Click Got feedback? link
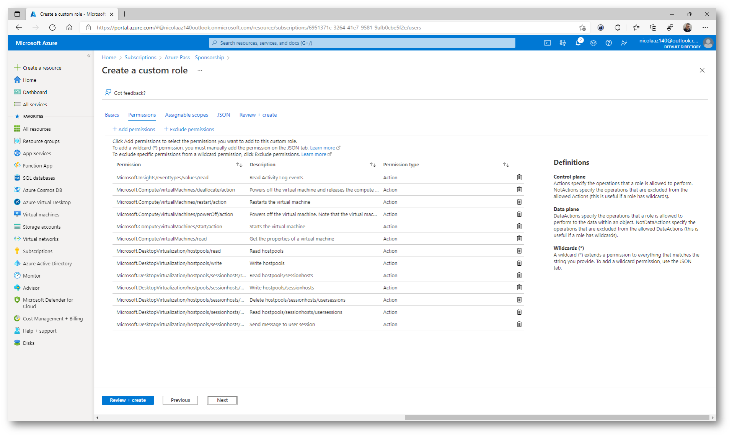This screenshot has width=732, height=437. pos(125,93)
